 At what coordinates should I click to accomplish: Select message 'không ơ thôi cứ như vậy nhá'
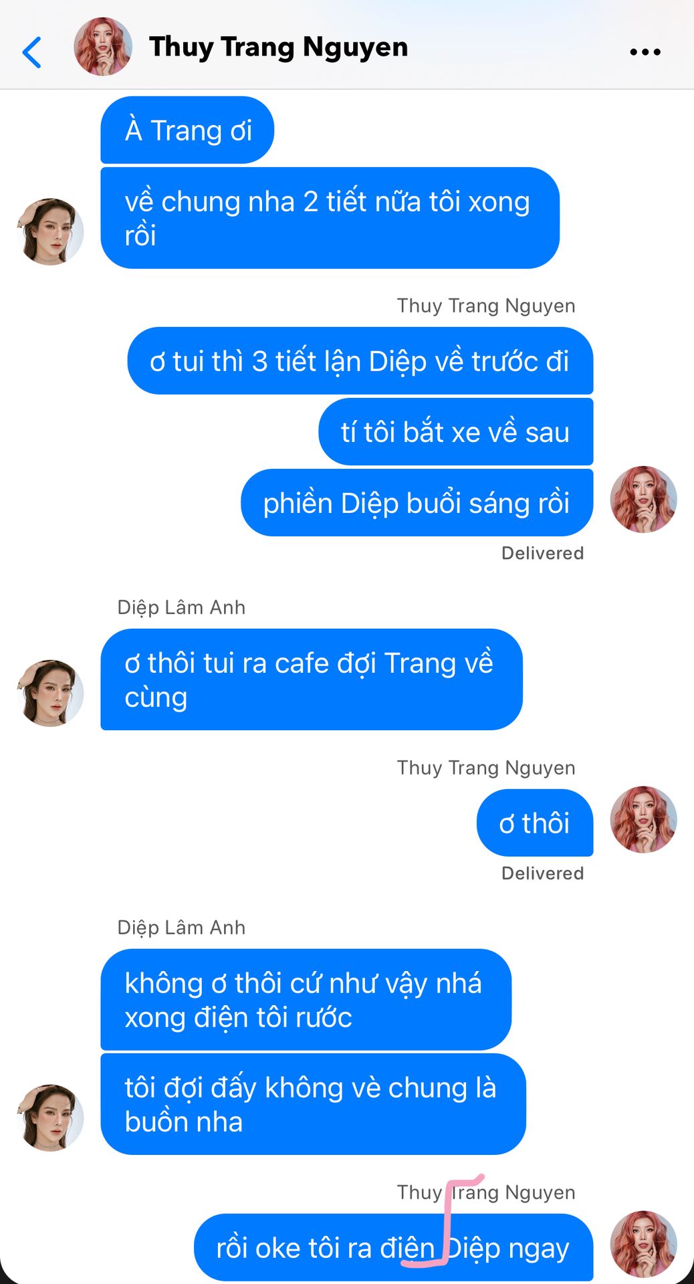306,1000
